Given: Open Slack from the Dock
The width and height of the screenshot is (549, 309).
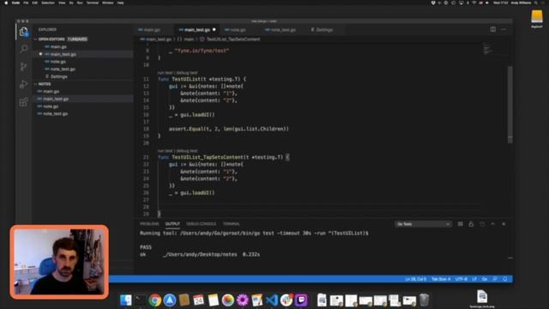Looking at the screenshot, I should click(287, 300).
